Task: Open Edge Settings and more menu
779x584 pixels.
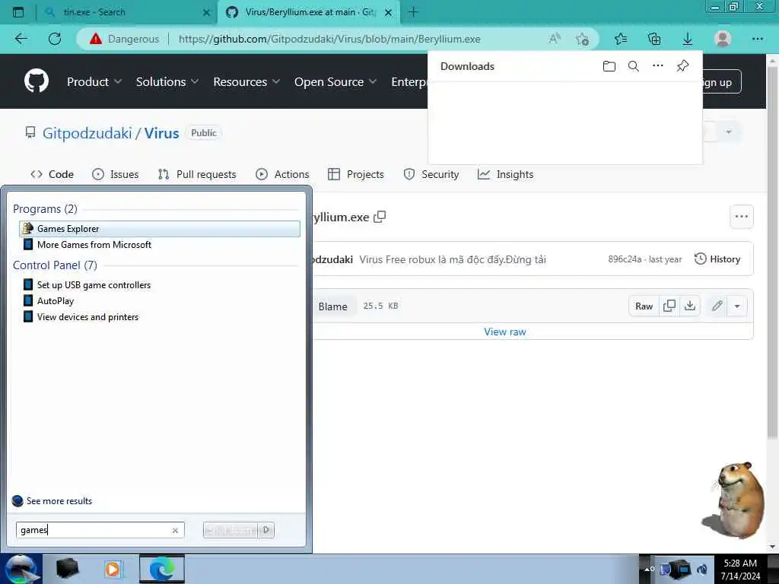Action: [757, 39]
